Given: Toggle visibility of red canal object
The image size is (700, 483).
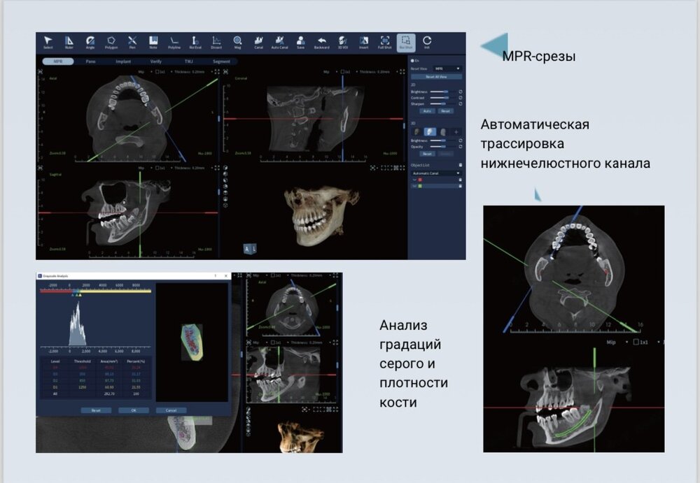Looking at the screenshot, I should pos(414,180).
